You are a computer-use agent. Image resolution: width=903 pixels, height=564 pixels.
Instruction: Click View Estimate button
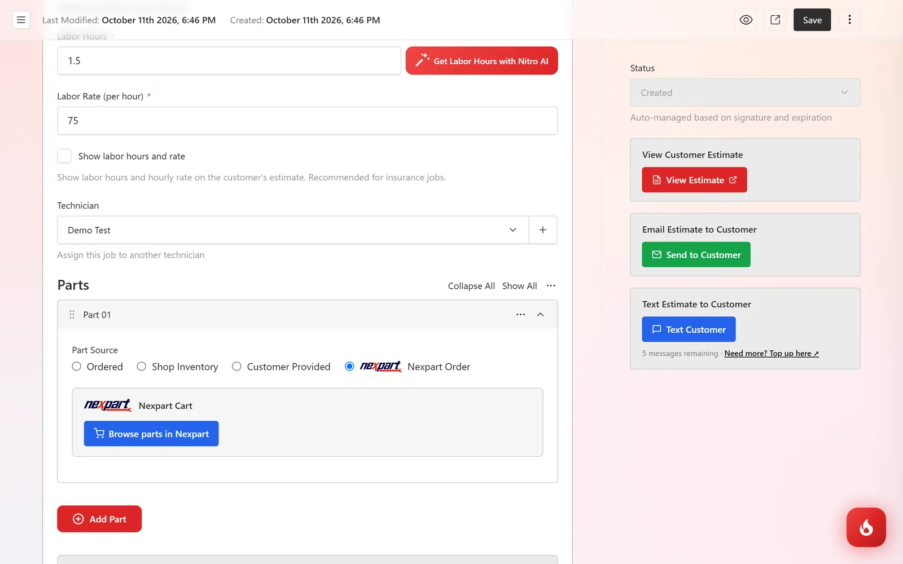pos(694,180)
